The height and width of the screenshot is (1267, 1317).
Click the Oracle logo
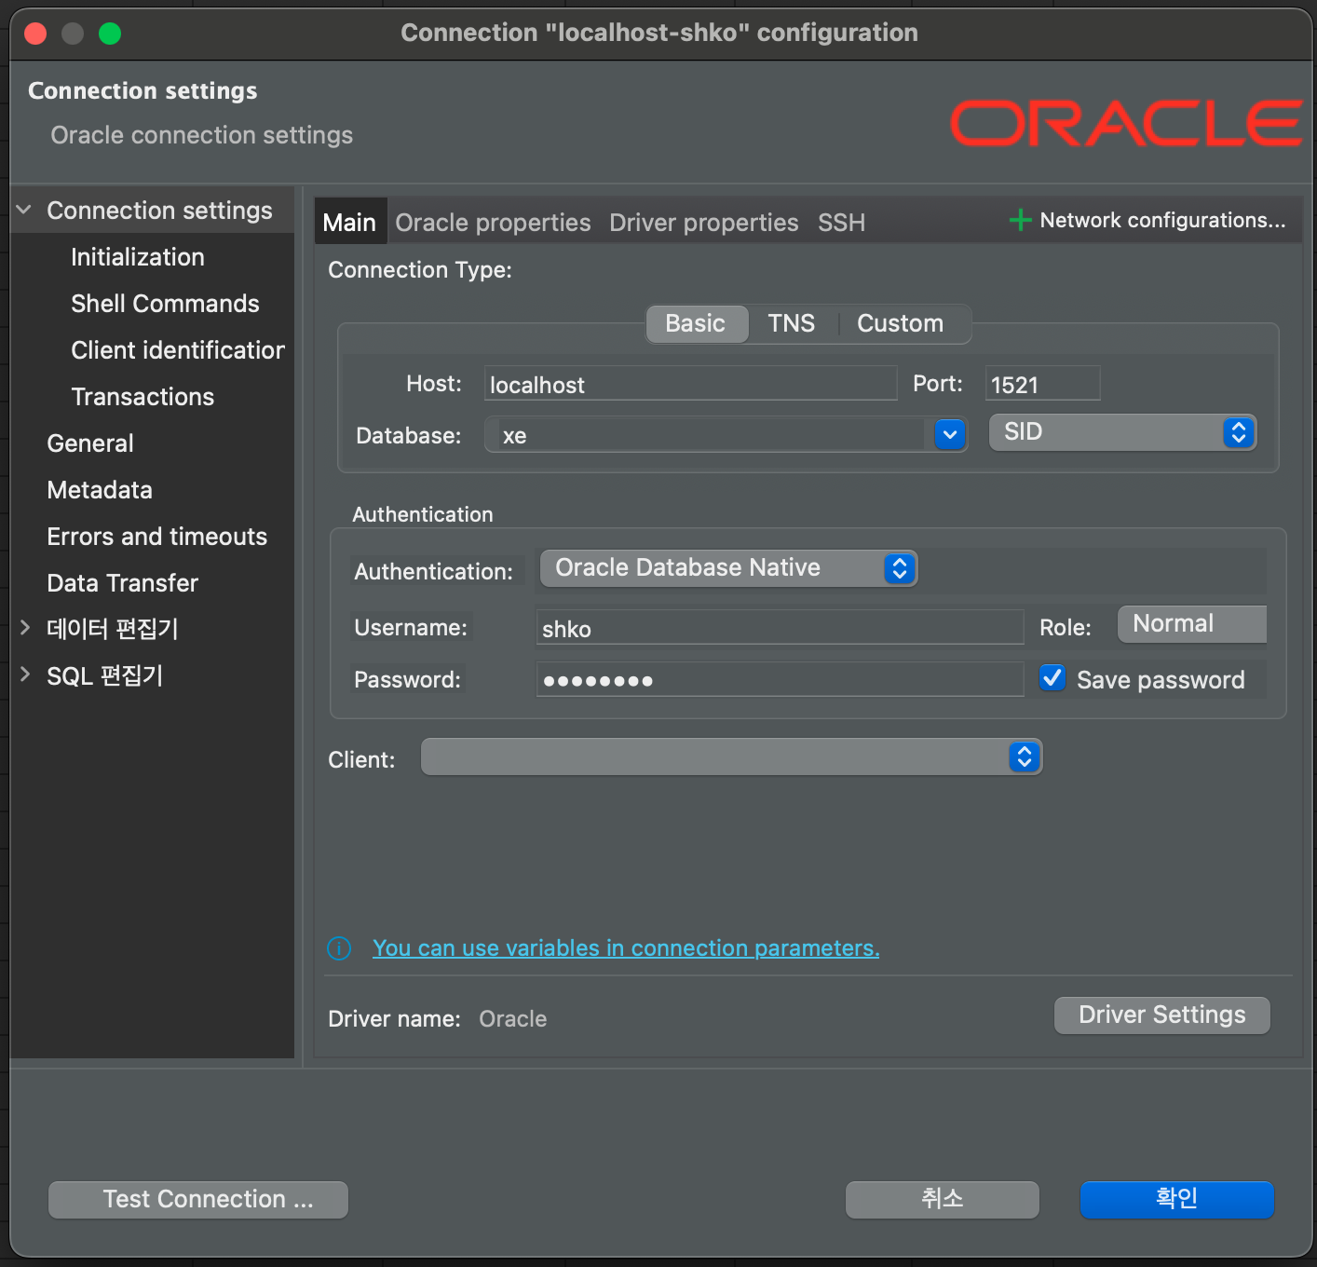pyautogui.click(x=1126, y=124)
